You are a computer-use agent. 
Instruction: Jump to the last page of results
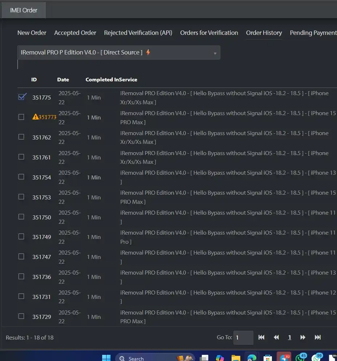(318, 337)
